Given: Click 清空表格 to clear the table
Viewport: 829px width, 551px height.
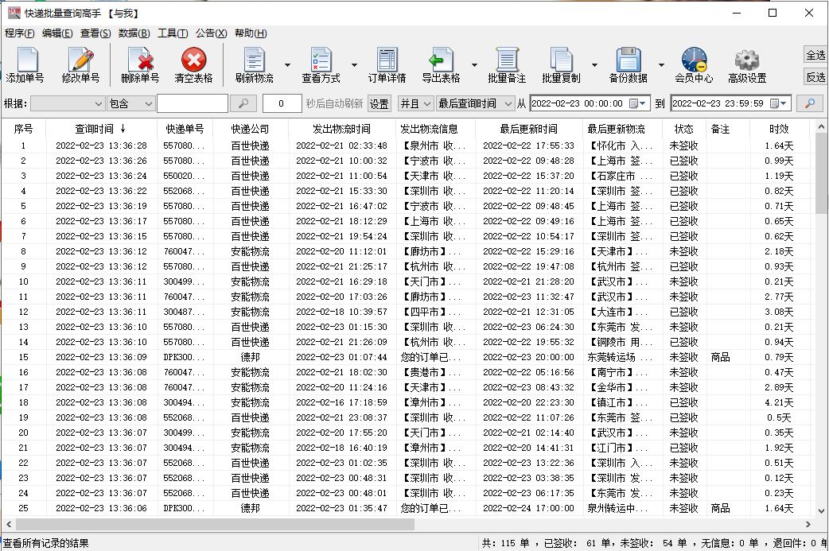Looking at the screenshot, I should click(x=195, y=64).
